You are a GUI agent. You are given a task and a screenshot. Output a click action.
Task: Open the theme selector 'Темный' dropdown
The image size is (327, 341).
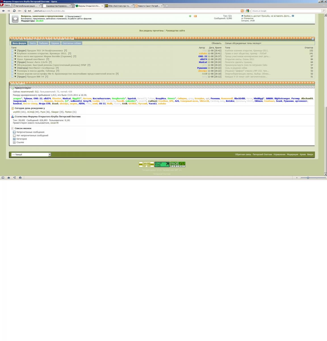point(31,155)
